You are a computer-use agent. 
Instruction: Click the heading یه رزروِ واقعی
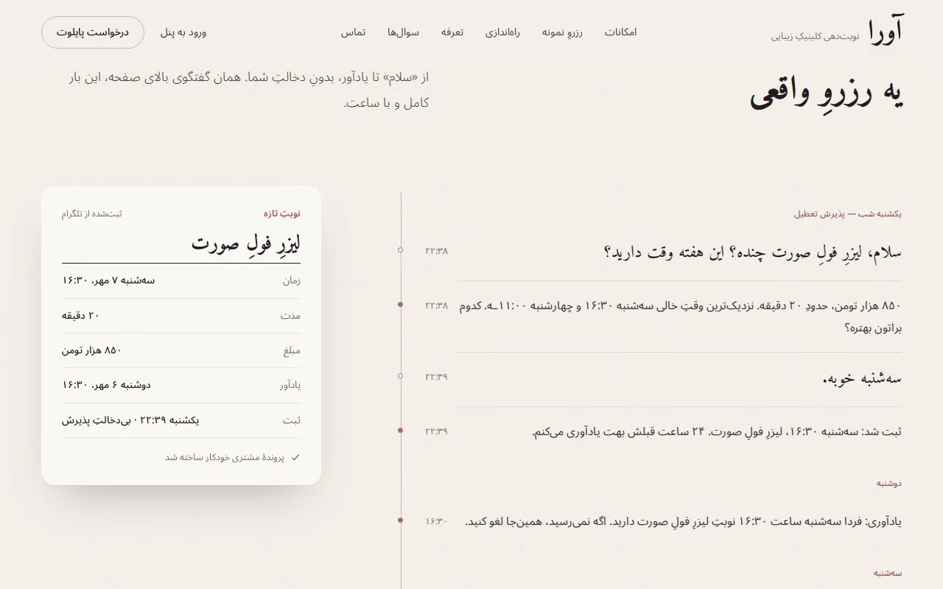[826, 94]
